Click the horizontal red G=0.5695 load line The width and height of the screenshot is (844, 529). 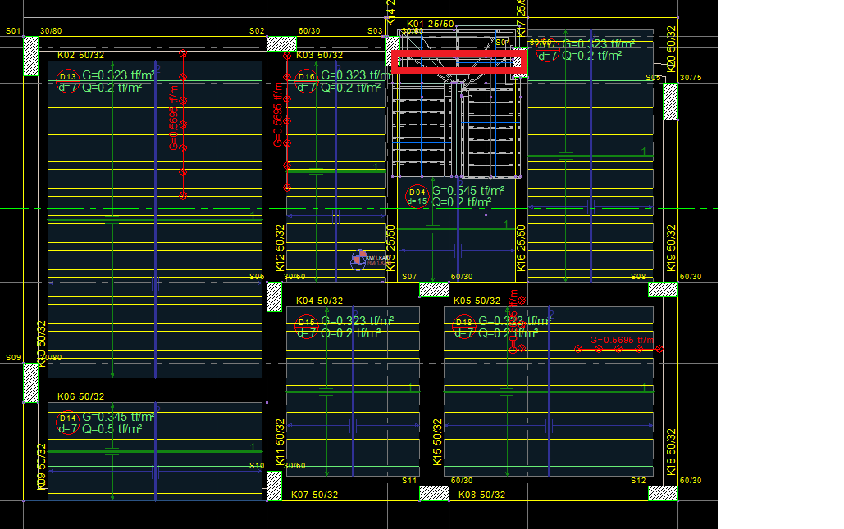click(619, 350)
